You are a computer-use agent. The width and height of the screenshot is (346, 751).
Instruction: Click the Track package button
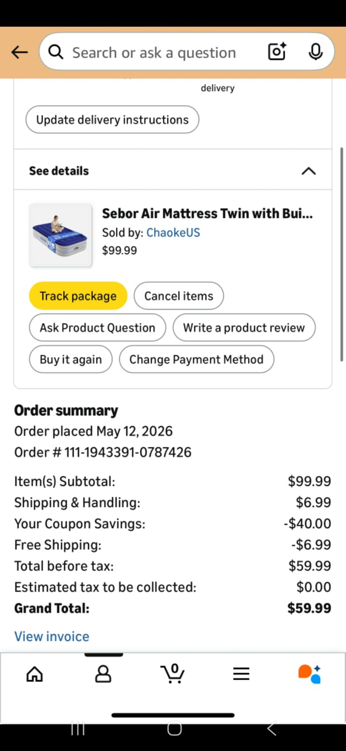pos(78,296)
